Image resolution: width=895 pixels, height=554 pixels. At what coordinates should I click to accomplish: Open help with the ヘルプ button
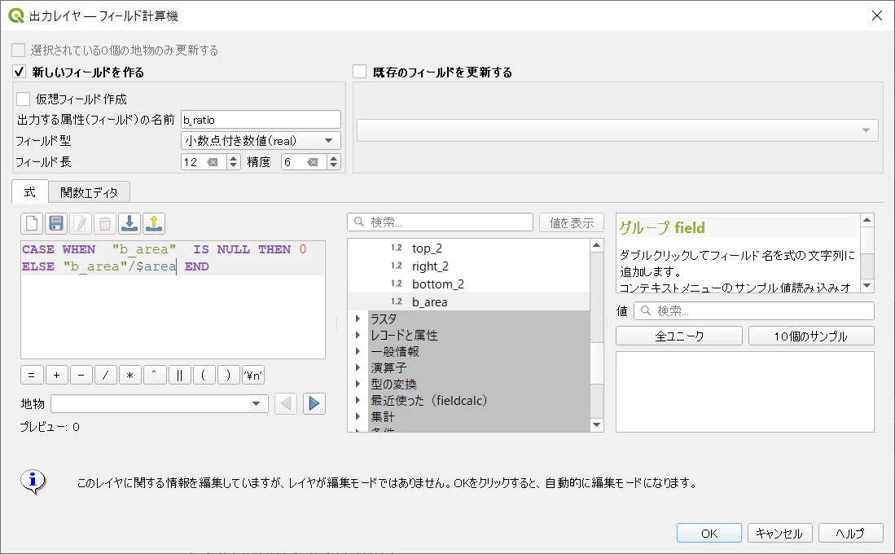pos(850,533)
